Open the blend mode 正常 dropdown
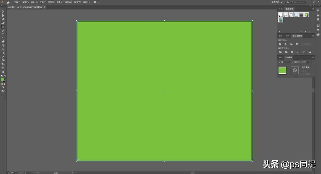The image size is (321, 174). tap(284, 62)
